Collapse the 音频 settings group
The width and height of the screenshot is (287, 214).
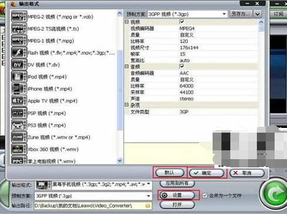click(126, 67)
